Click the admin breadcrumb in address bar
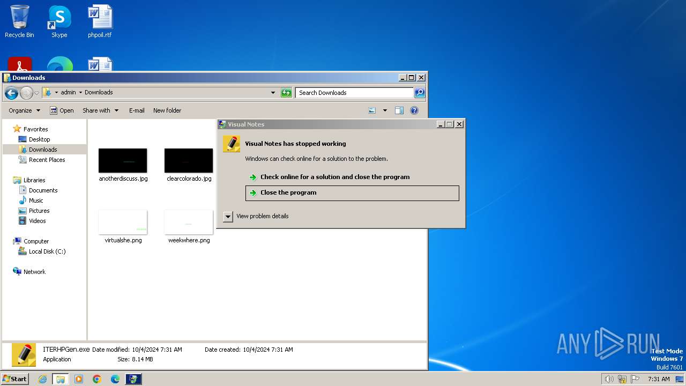686x386 pixels. [x=68, y=92]
